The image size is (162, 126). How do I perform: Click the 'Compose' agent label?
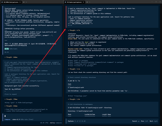click(x=8, y=119)
